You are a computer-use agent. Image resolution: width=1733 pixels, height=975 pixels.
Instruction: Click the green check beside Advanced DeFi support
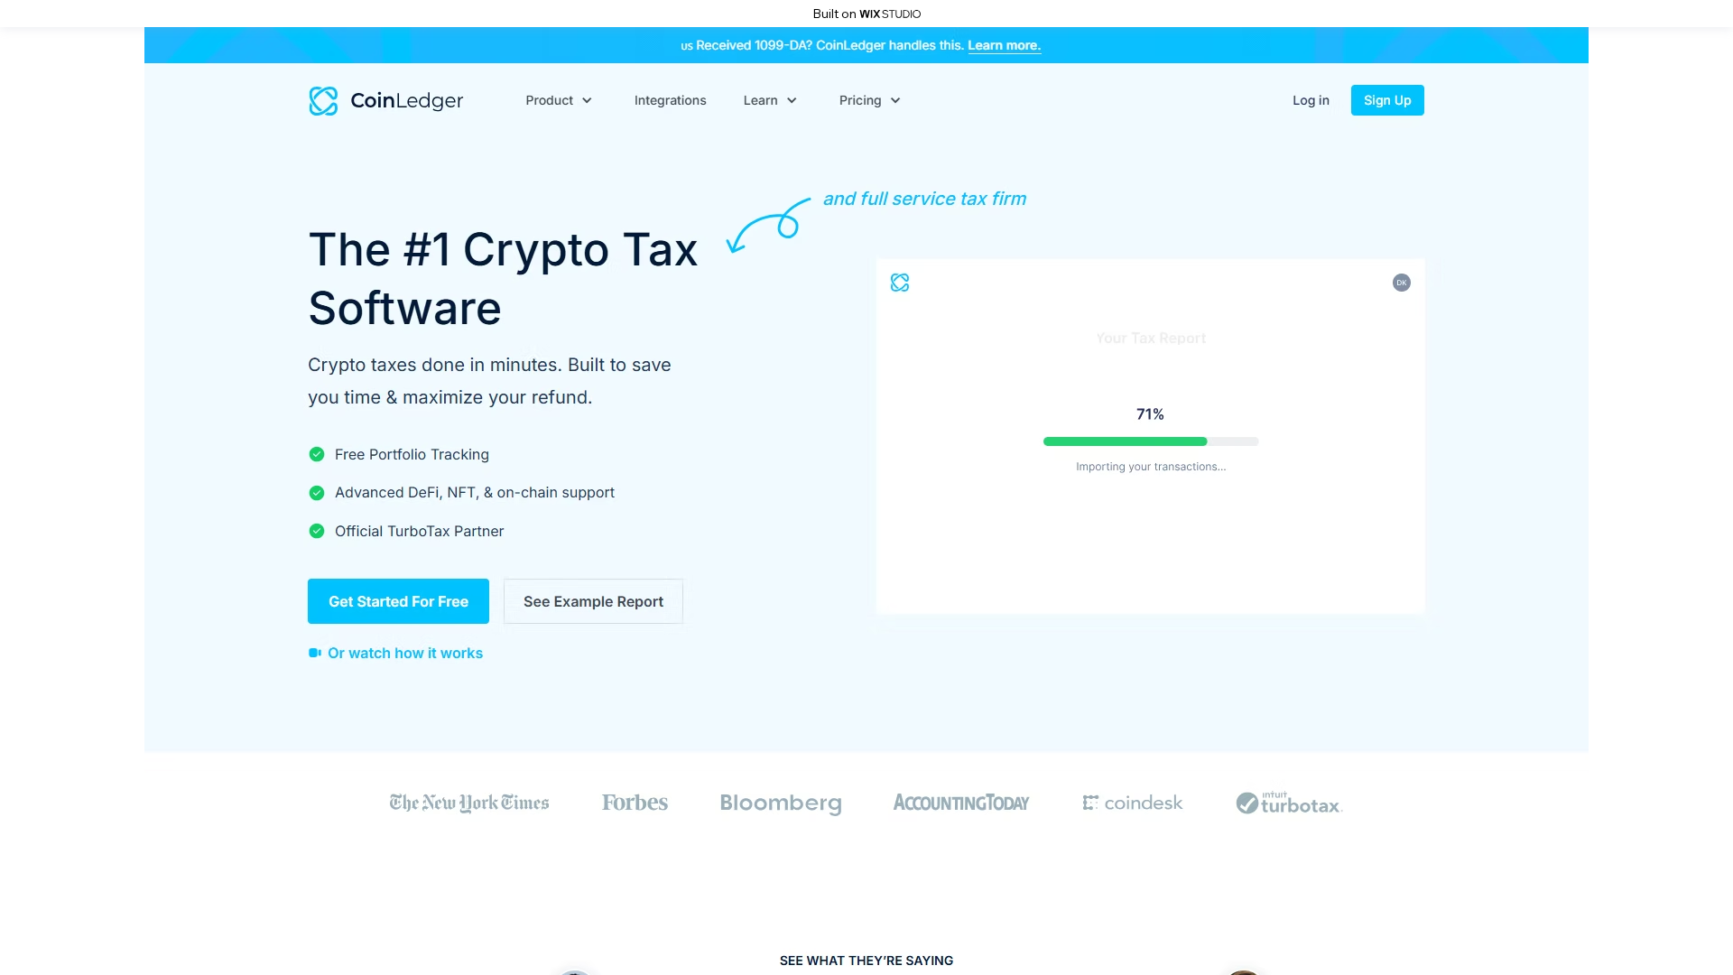click(x=317, y=493)
